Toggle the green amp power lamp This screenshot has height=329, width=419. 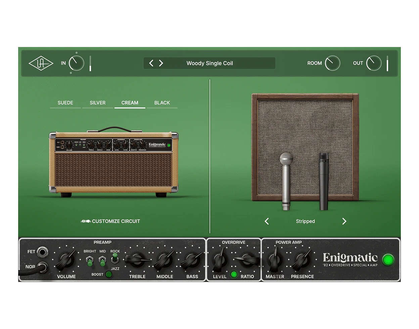pos(388,260)
